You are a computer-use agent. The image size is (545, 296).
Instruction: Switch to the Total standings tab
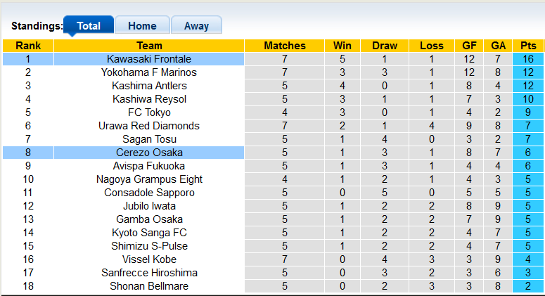coord(88,26)
